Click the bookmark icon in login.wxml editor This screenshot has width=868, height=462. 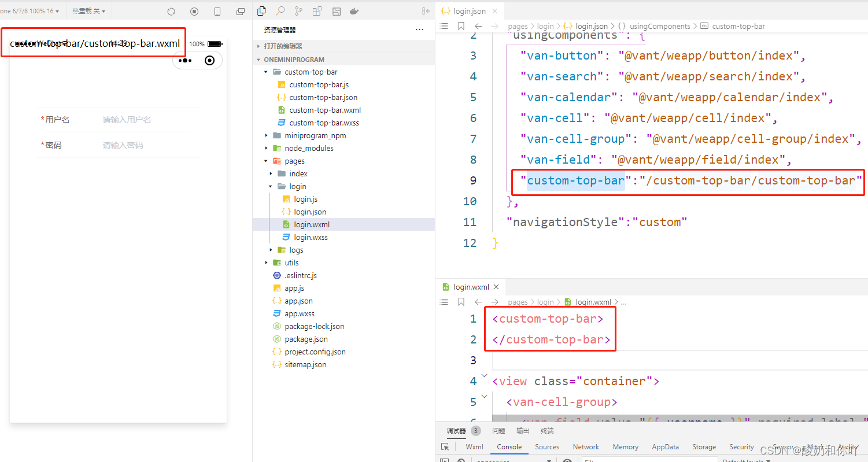click(x=461, y=302)
